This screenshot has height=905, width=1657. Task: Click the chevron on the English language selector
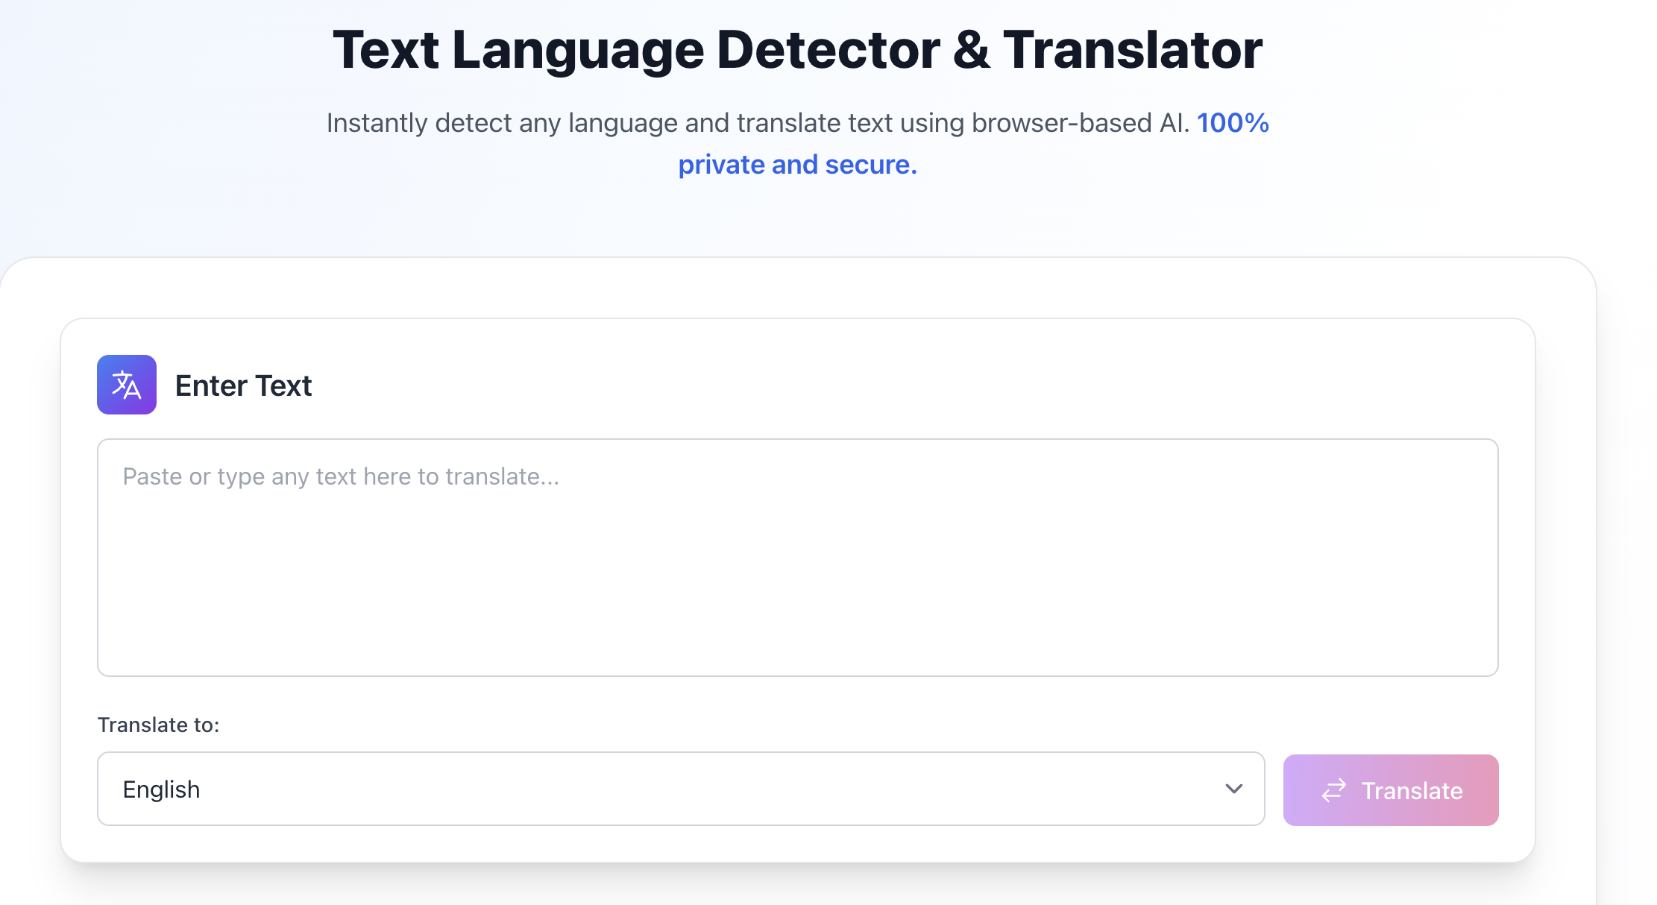click(x=1234, y=789)
